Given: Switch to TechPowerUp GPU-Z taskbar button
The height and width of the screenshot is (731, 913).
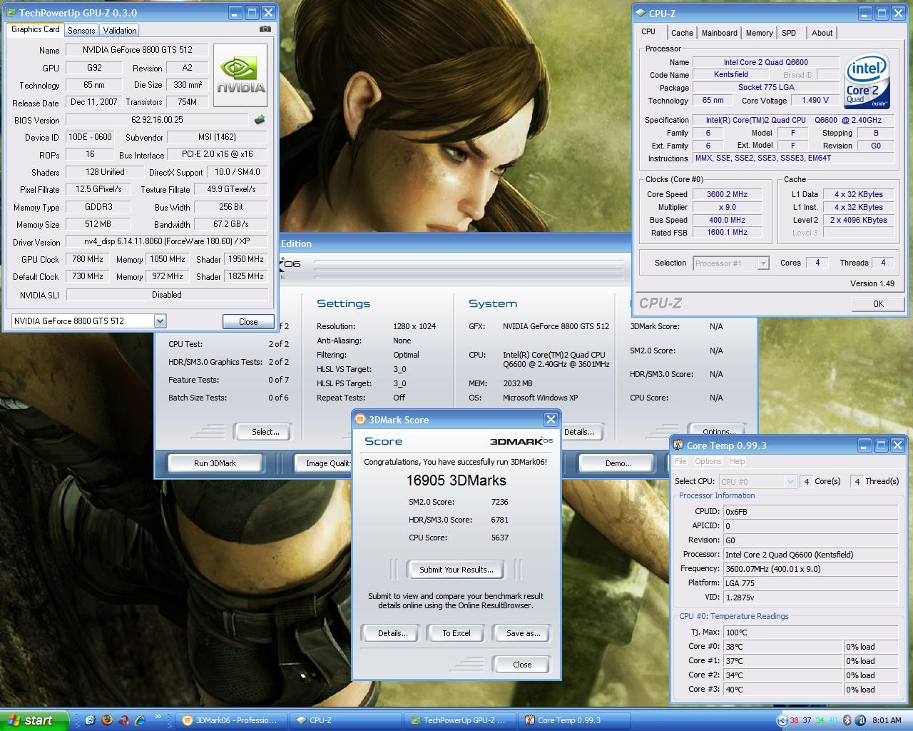Looking at the screenshot, I should [459, 720].
